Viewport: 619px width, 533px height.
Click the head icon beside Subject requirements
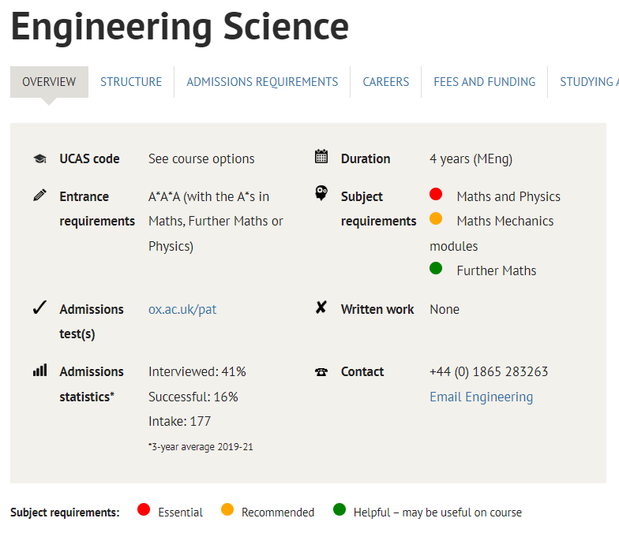(x=321, y=194)
